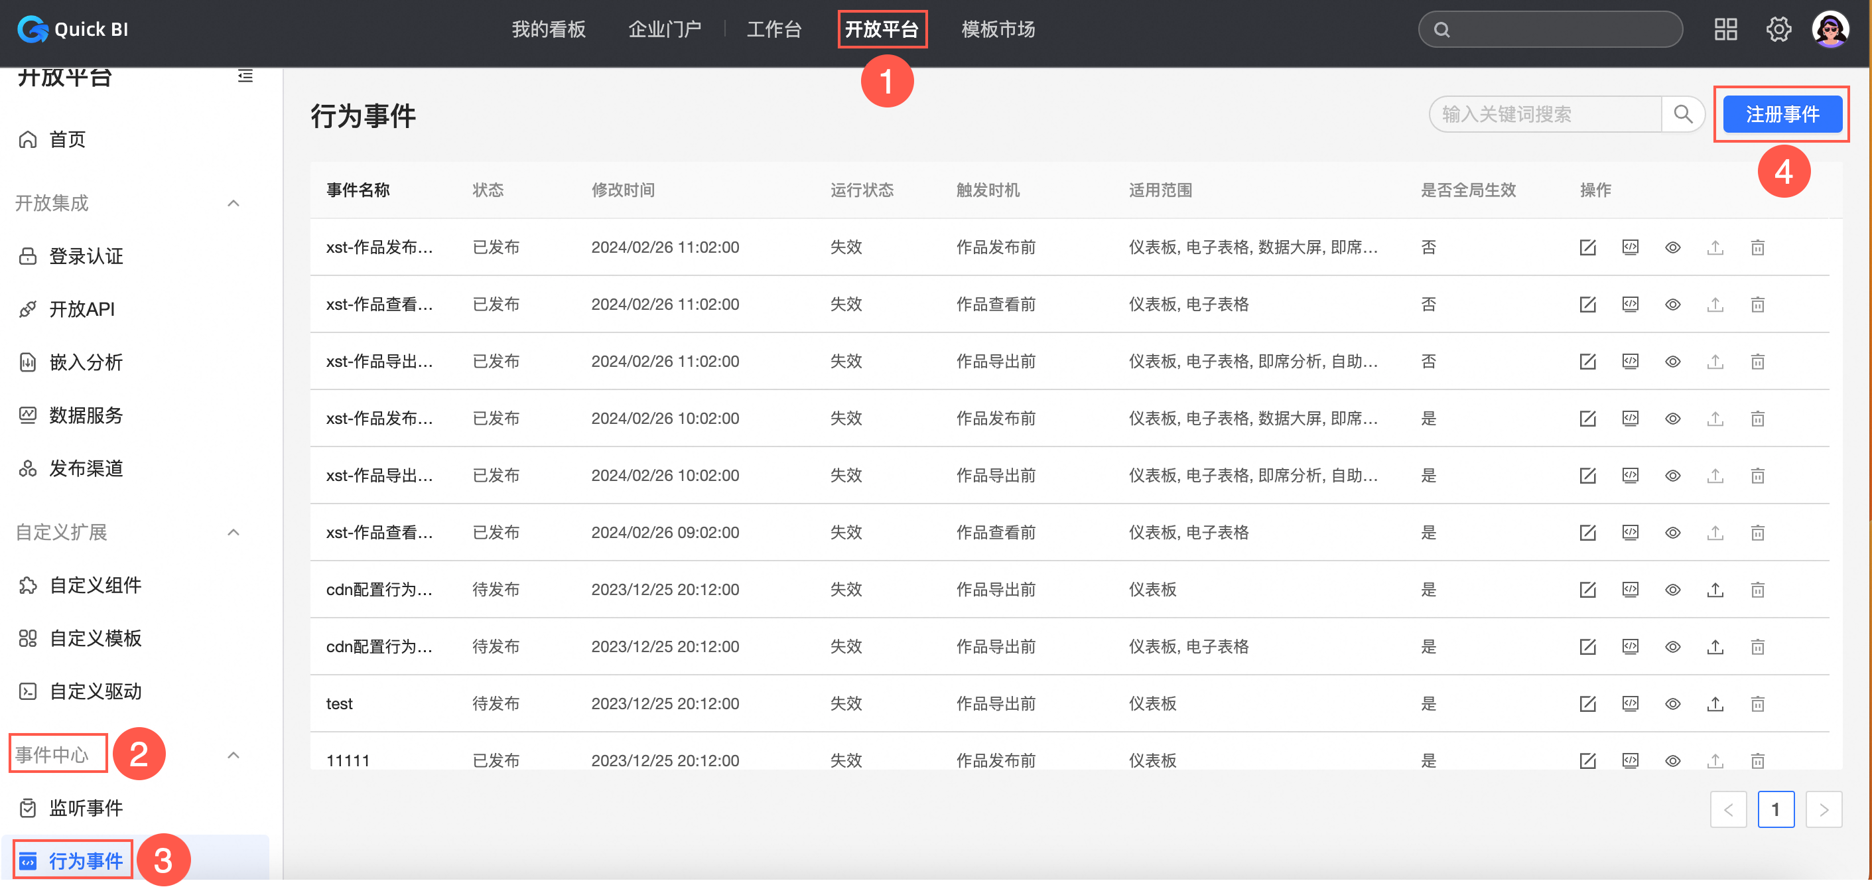The width and height of the screenshot is (1872, 889).
Task: Open the settings gear icon in header
Action: click(x=1778, y=29)
